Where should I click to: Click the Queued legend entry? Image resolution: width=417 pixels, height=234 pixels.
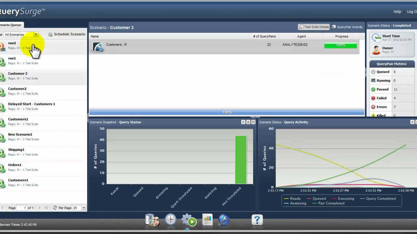coord(316,199)
